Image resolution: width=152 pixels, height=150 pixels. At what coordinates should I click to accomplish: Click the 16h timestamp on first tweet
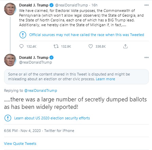pyautogui.click(x=94, y=5)
